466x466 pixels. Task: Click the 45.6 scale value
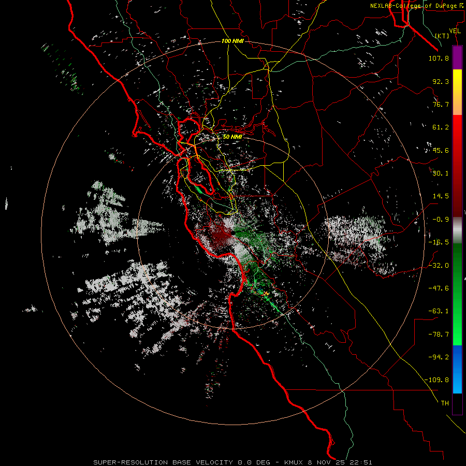pos(441,150)
